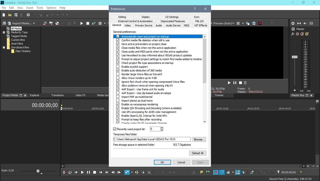
Task: Open the Tools menu
Action: (x=40, y=8)
